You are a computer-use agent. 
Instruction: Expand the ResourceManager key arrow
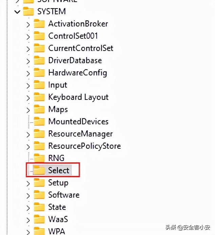click(x=28, y=134)
